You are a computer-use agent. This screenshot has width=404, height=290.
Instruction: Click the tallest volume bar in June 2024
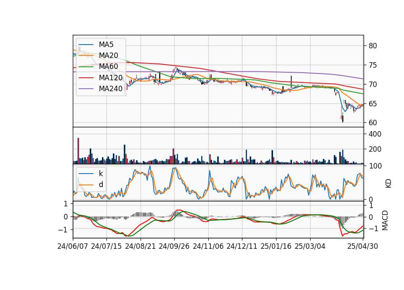coord(78,151)
